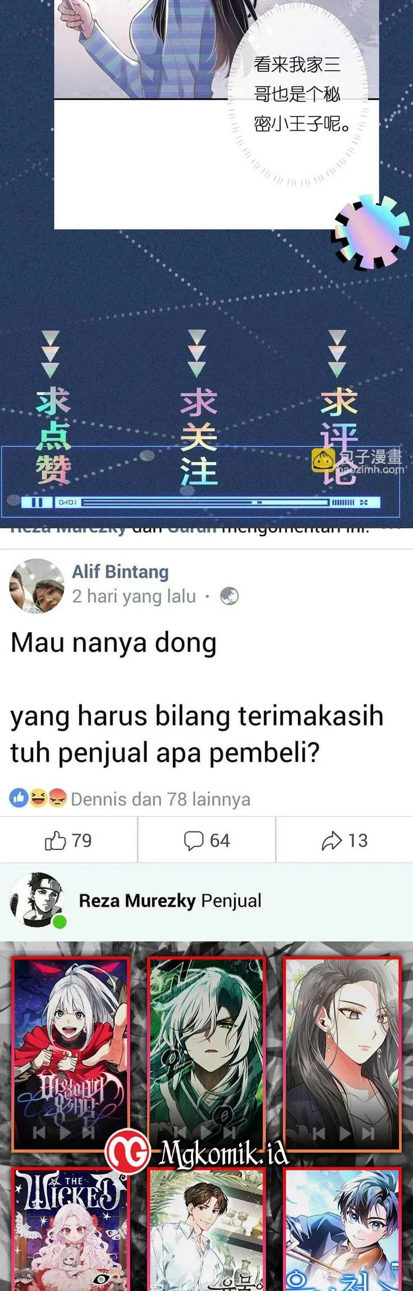
Task: Click the 求关注 follow prompt text
Action: pos(198,437)
